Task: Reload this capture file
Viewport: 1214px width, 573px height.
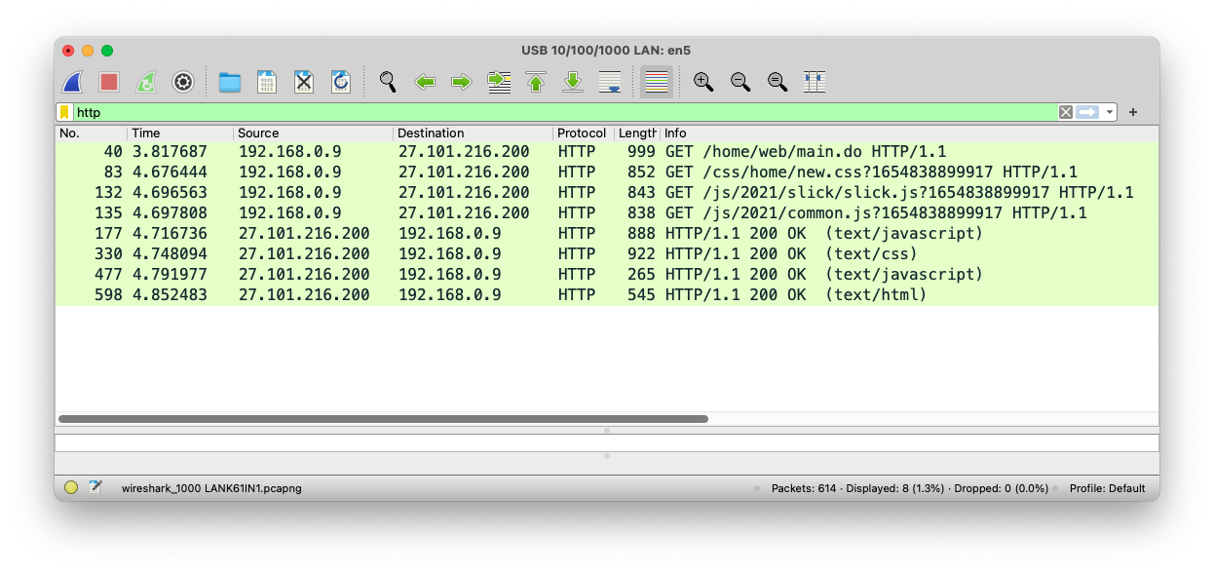Action: 341,82
